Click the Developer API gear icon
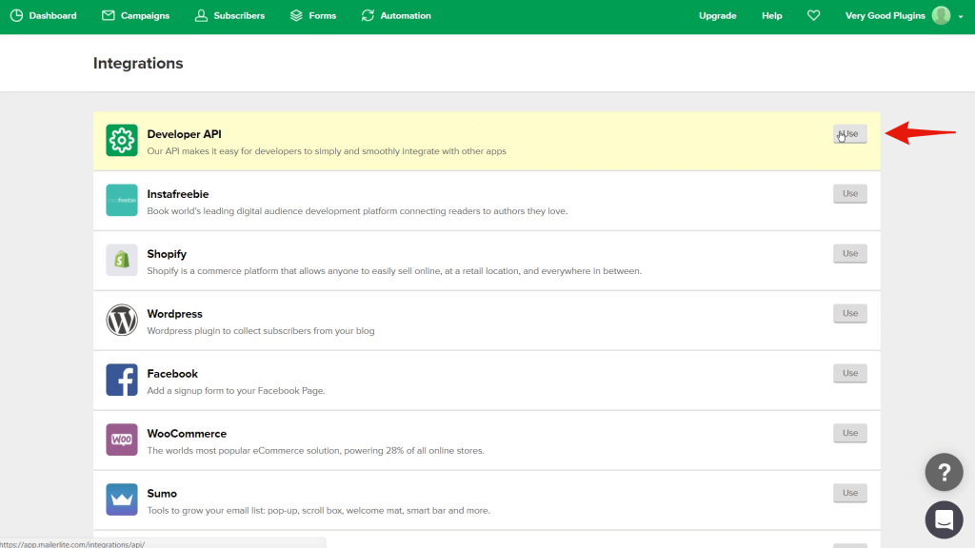 pyautogui.click(x=122, y=141)
